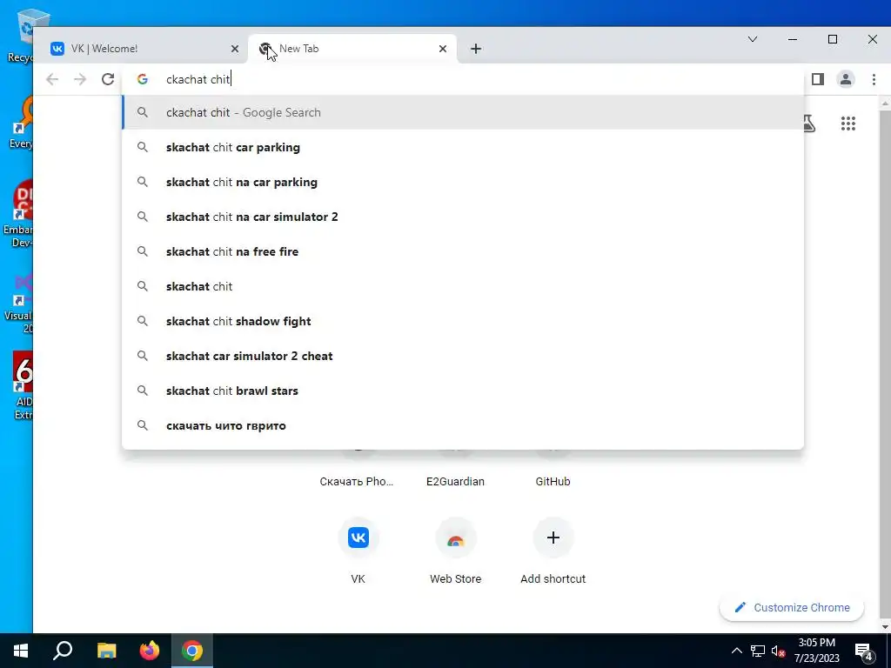Open the Search Labs flask icon
The image size is (891, 668).
[809, 124]
